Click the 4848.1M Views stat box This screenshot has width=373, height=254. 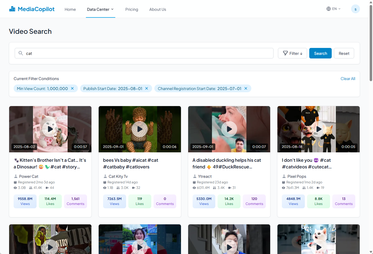point(293,201)
